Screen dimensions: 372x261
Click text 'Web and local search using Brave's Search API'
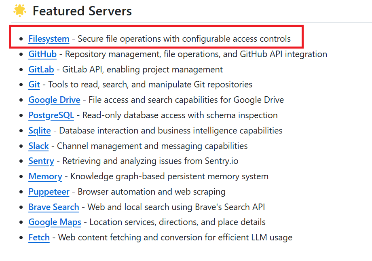[x=176, y=207]
